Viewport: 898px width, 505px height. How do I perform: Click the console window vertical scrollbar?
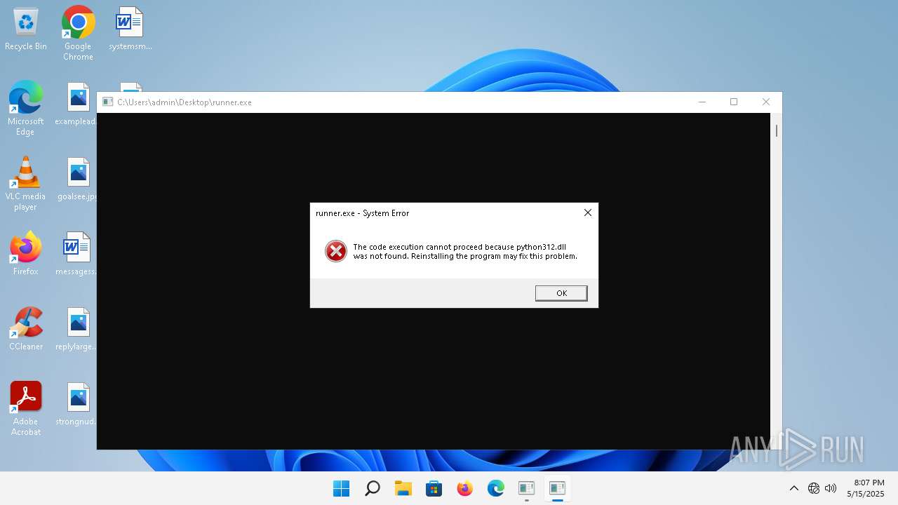point(776,281)
